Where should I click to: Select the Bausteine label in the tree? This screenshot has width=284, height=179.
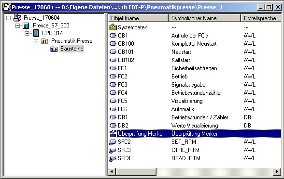pyautogui.click(x=71, y=49)
